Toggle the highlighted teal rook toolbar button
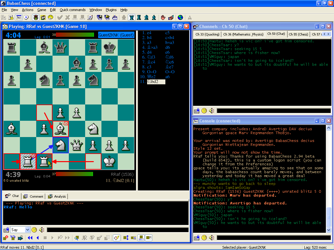This screenshot has height=250, width=334. 132,18
